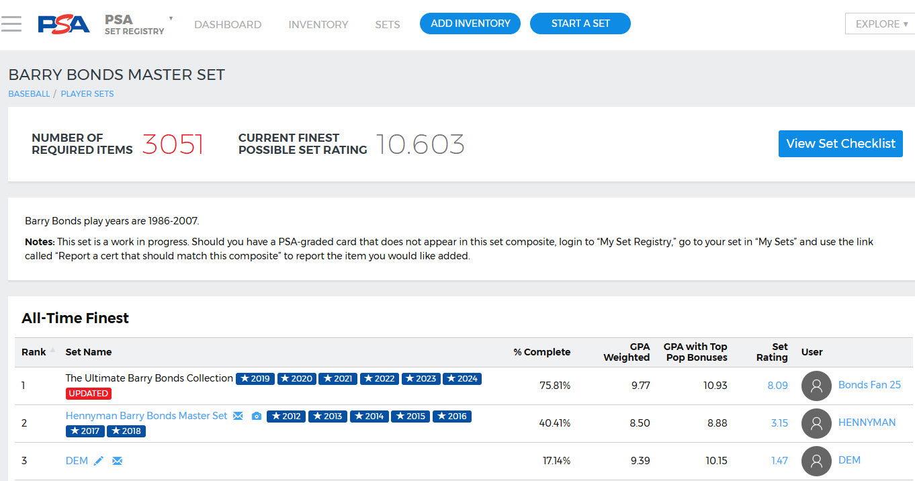The height and width of the screenshot is (481, 915).
Task: Click the 2020 award star badge
Action: [x=297, y=379]
